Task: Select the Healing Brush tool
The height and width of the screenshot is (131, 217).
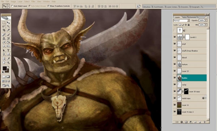Action: (x=4, y=35)
